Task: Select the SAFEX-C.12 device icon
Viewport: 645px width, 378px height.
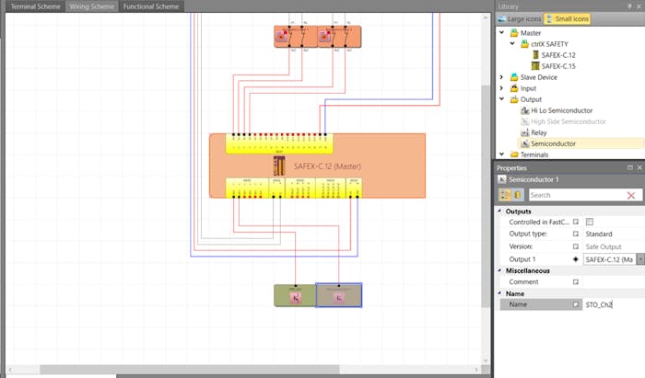Action: point(535,55)
